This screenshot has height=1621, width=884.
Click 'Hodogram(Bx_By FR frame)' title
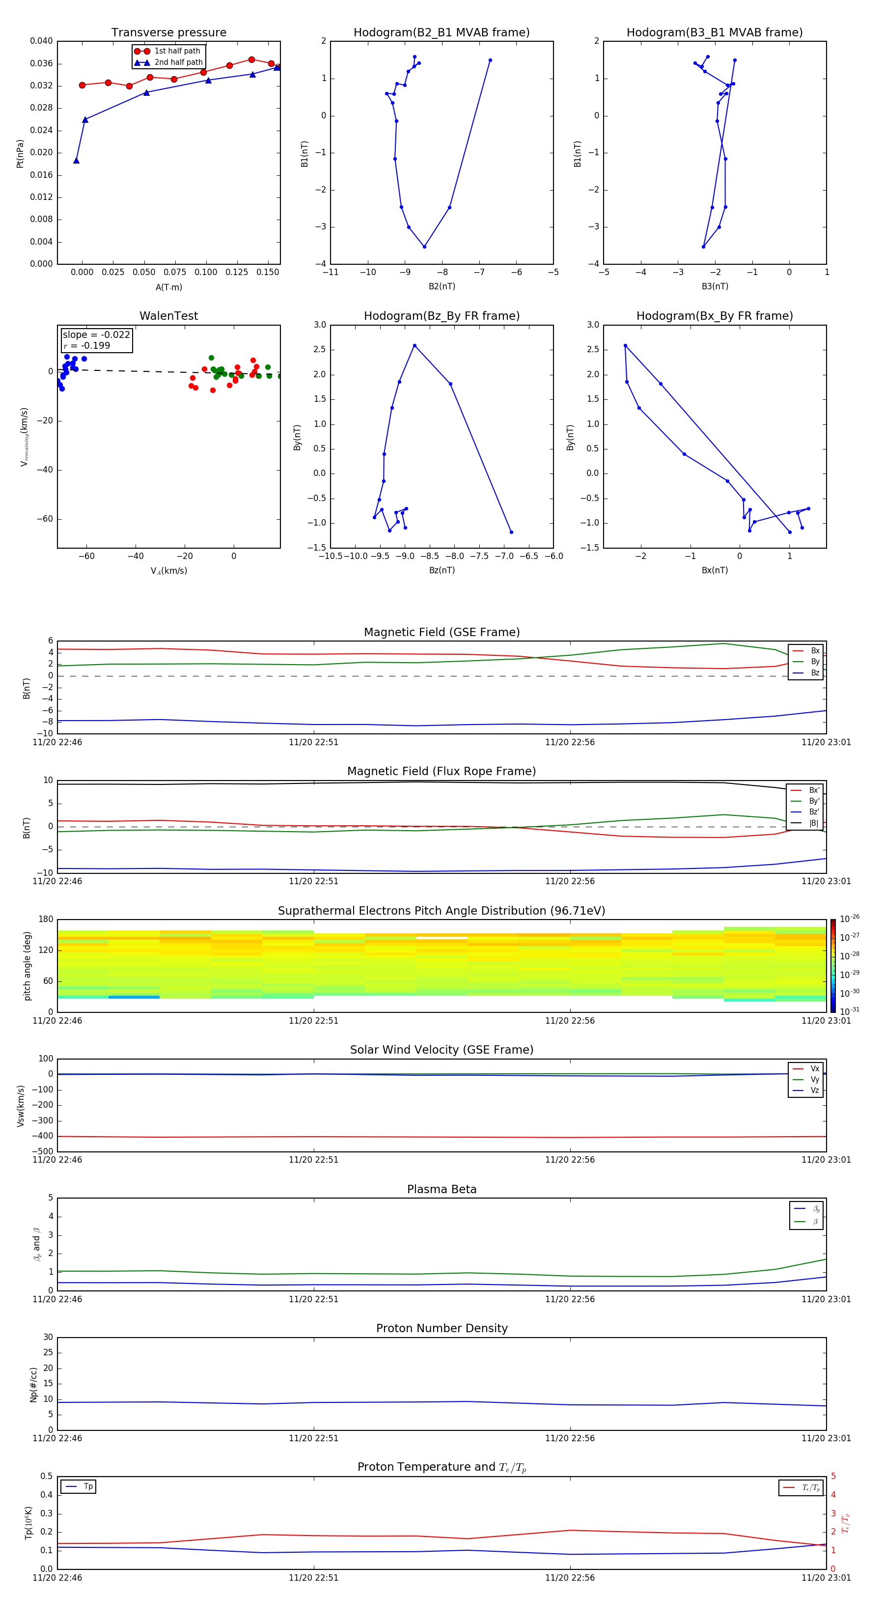(x=715, y=316)
